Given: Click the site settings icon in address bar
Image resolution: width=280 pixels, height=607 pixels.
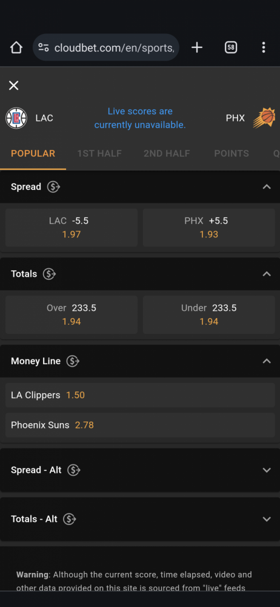Looking at the screenshot, I should (44, 47).
